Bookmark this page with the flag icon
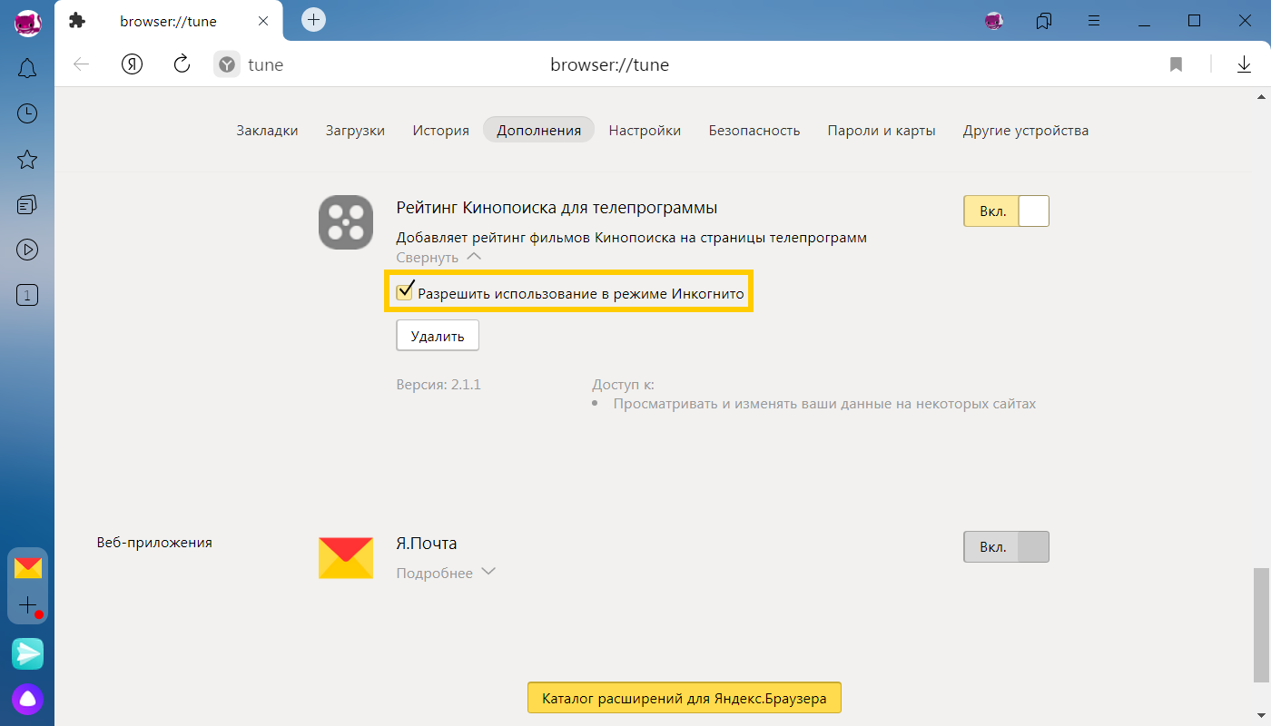The image size is (1271, 726). pyautogui.click(x=1177, y=64)
